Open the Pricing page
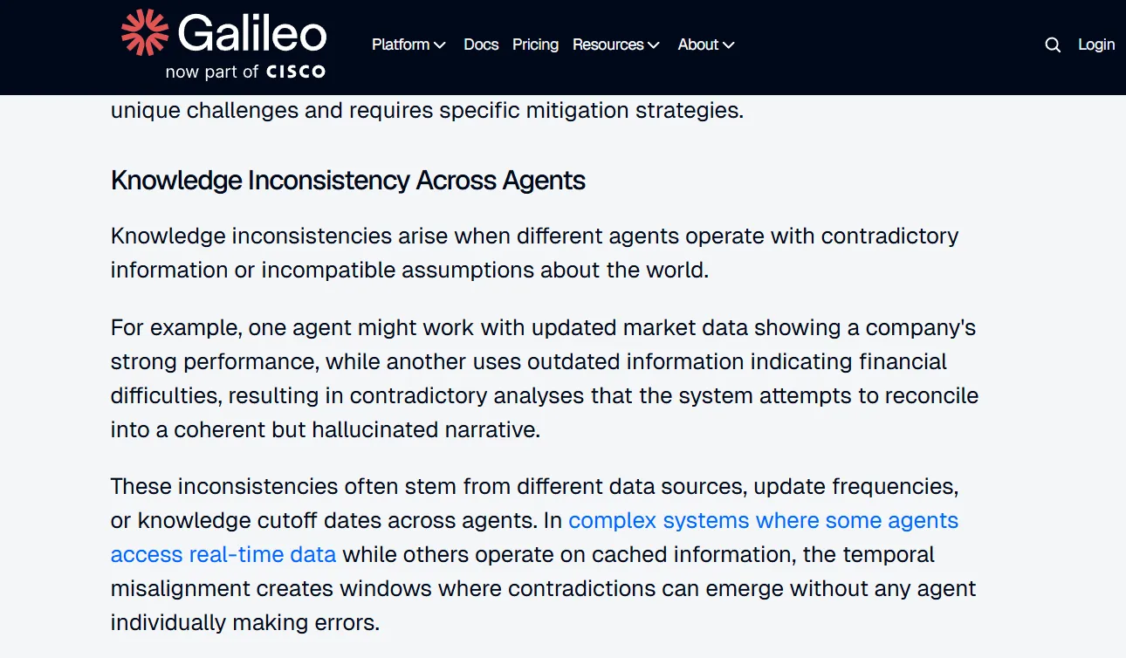The image size is (1126, 658). (535, 45)
